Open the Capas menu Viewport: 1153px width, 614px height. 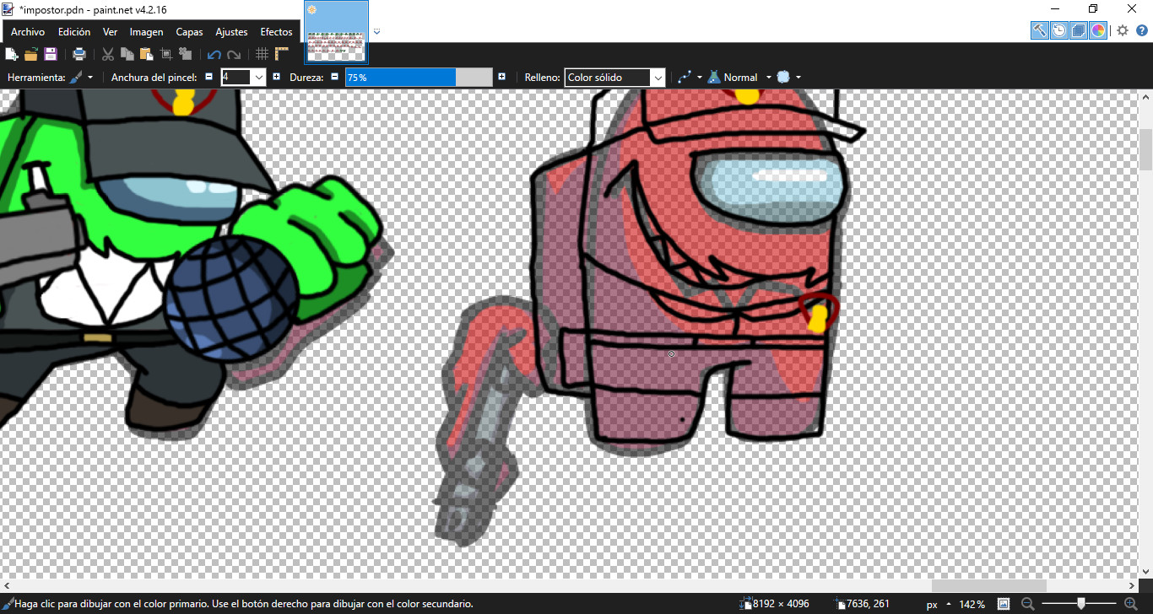(189, 31)
